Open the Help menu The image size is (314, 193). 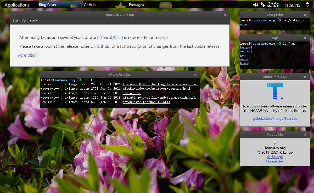33,21
